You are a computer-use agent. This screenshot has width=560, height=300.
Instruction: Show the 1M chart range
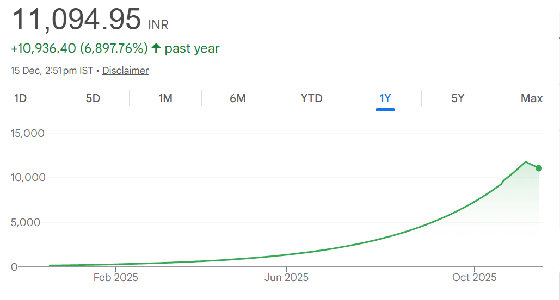(165, 98)
